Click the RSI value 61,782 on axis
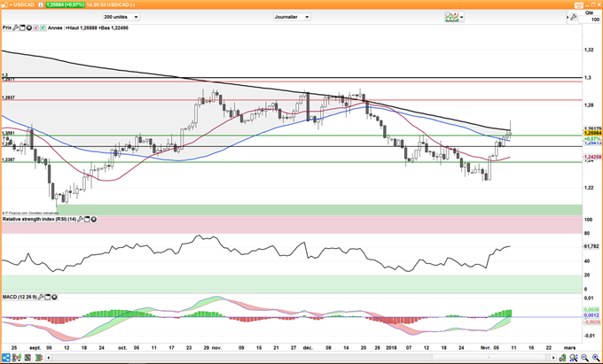This screenshot has height=364, width=603. (592, 246)
